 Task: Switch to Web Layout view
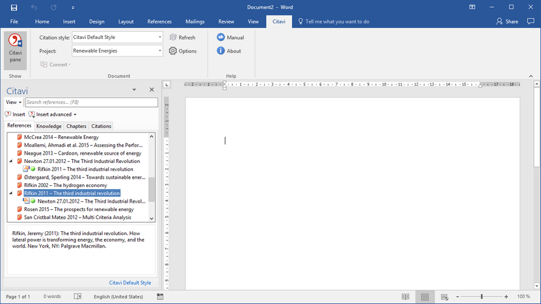pyautogui.click(x=444, y=297)
